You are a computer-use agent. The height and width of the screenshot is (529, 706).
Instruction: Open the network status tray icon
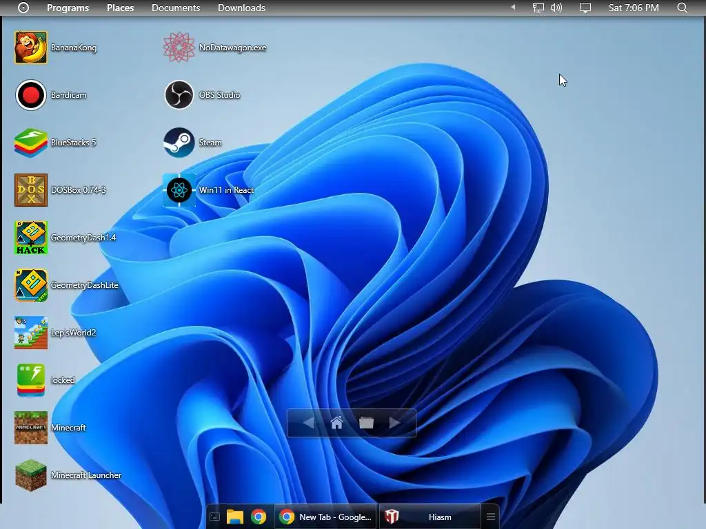(x=538, y=8)
